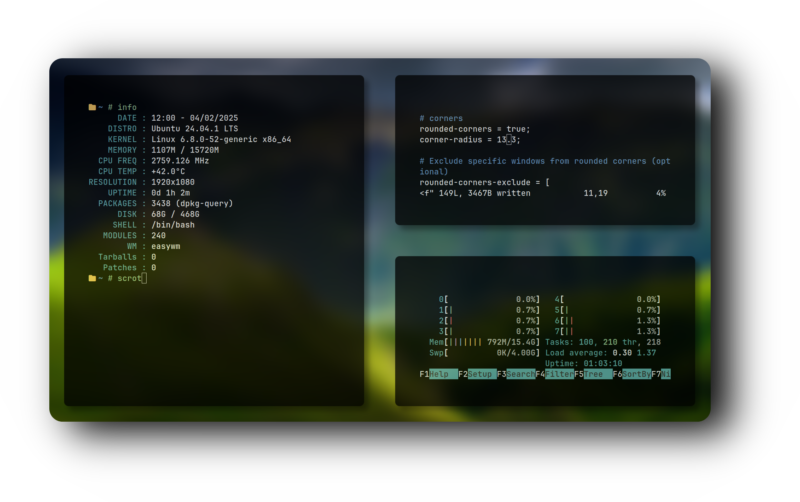
Task: Click the rounded-corners-exclude line in editor
Action: click(x=484, y=182)
